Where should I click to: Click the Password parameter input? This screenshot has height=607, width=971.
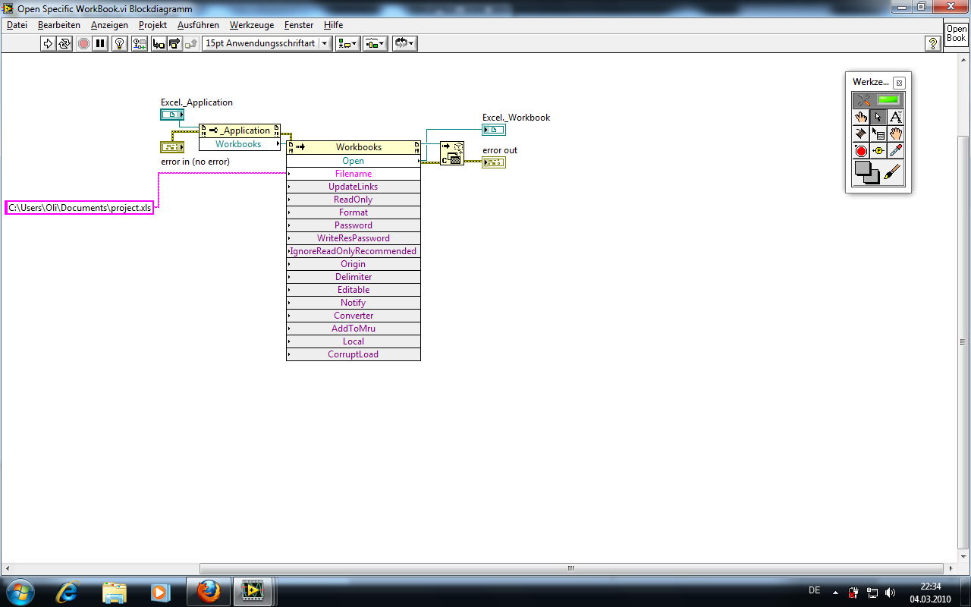(x=354, y=225)
